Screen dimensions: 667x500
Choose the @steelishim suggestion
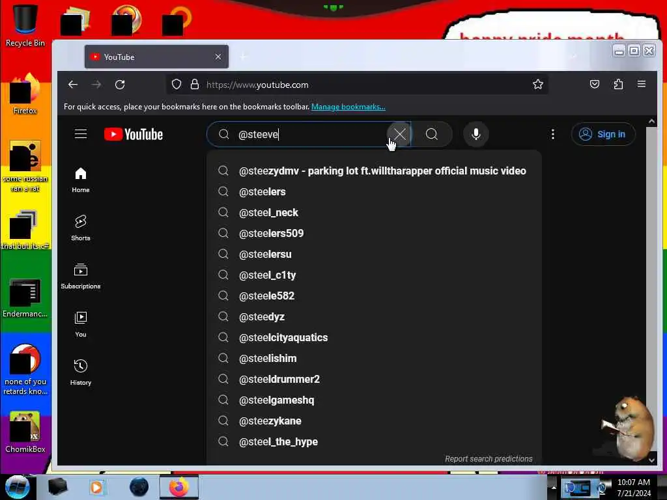pyautogui.click(x=374, y=359)
